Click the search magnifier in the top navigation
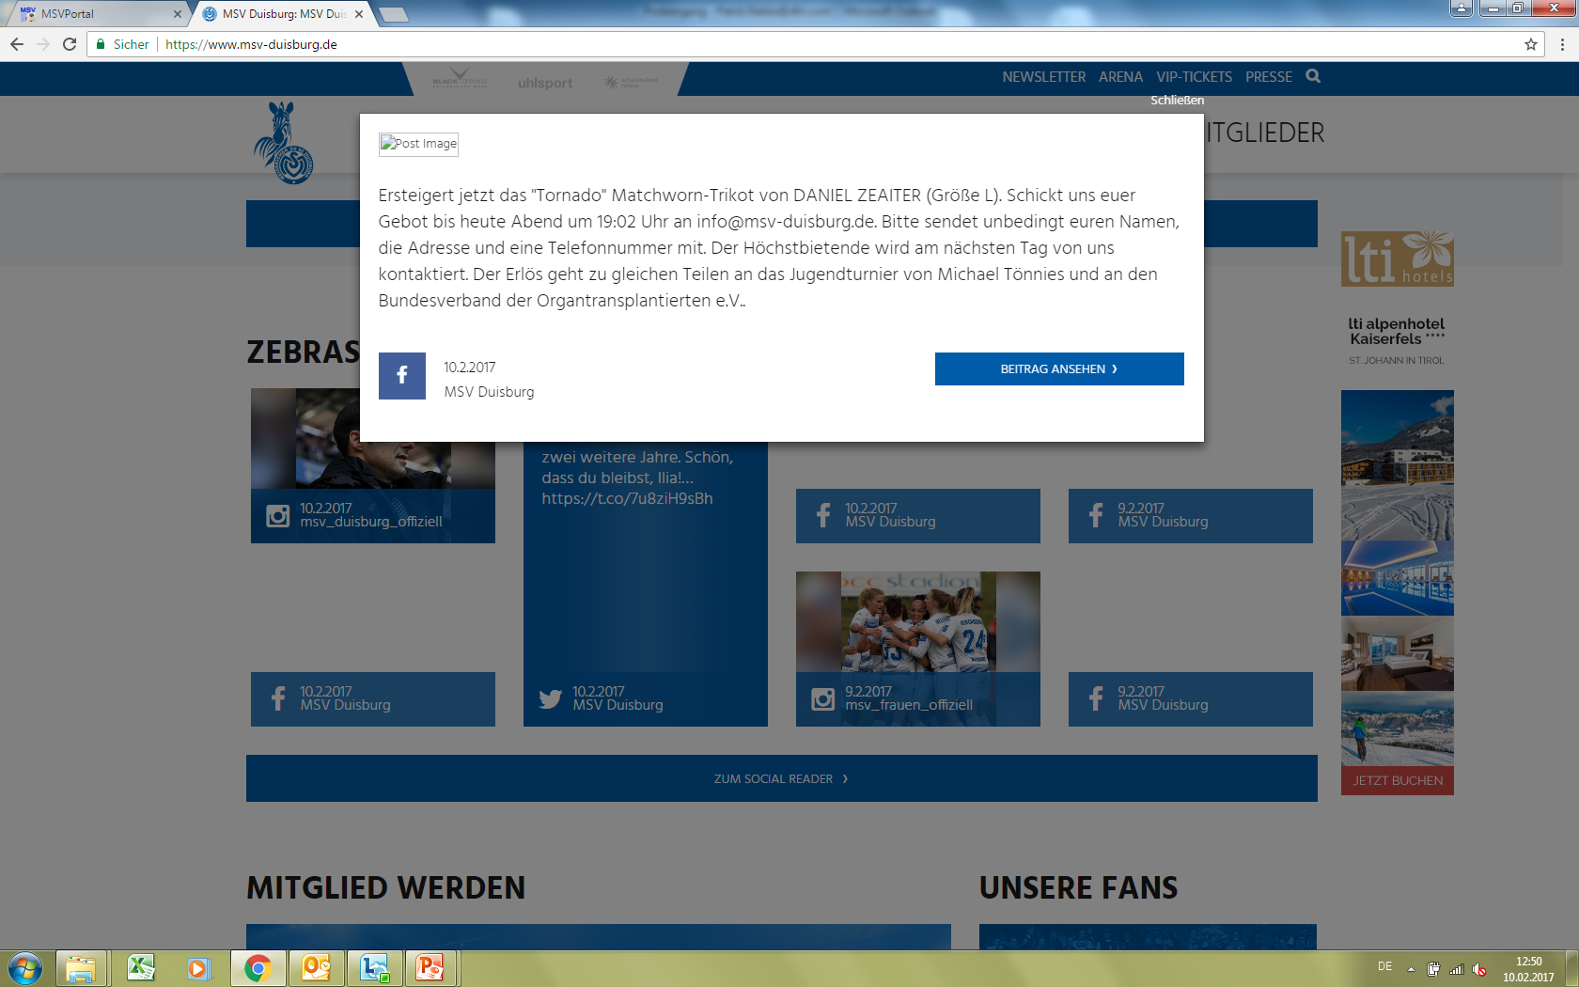 click(1313, 76)
